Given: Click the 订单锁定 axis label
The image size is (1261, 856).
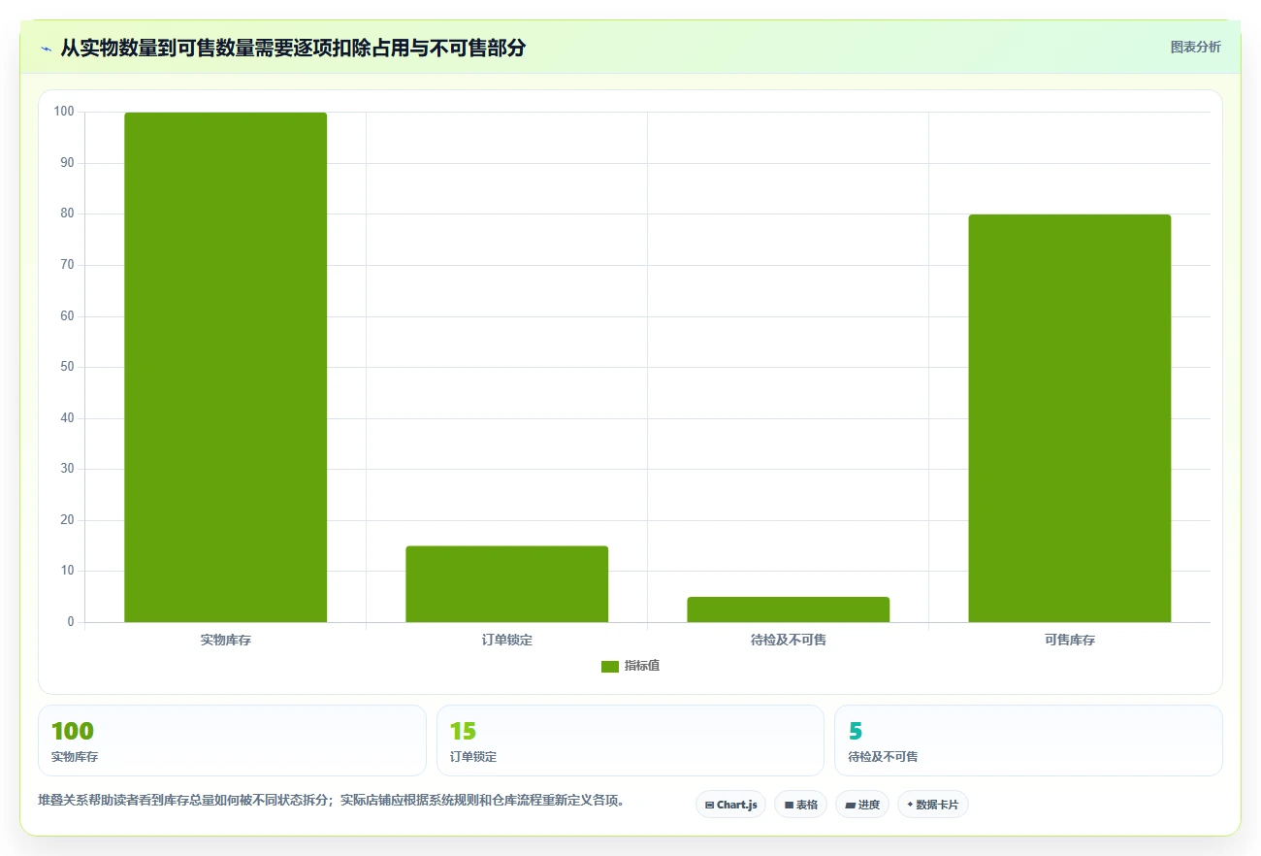Looking at the screenshot, I should pyautogui.click(x=506, y=641).
